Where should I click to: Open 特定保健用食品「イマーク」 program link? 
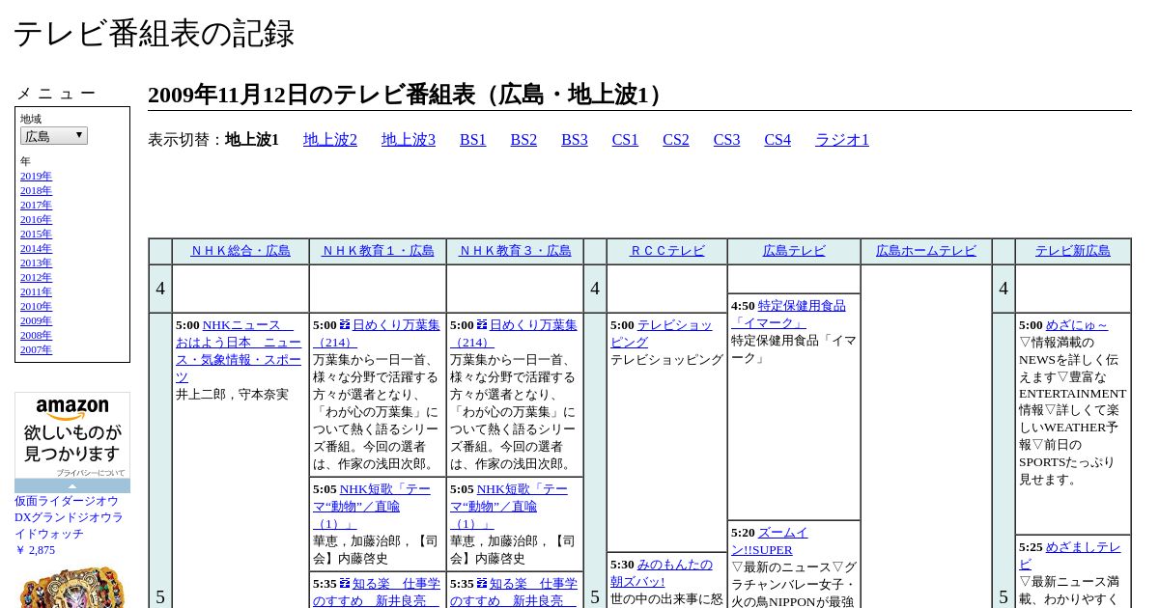(788, 315)
